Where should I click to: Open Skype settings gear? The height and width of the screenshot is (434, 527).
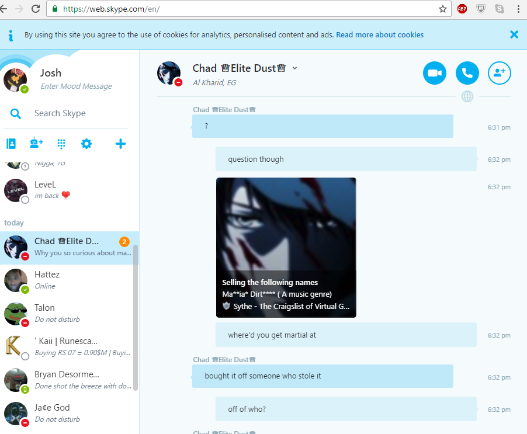[x=86, y=144]
